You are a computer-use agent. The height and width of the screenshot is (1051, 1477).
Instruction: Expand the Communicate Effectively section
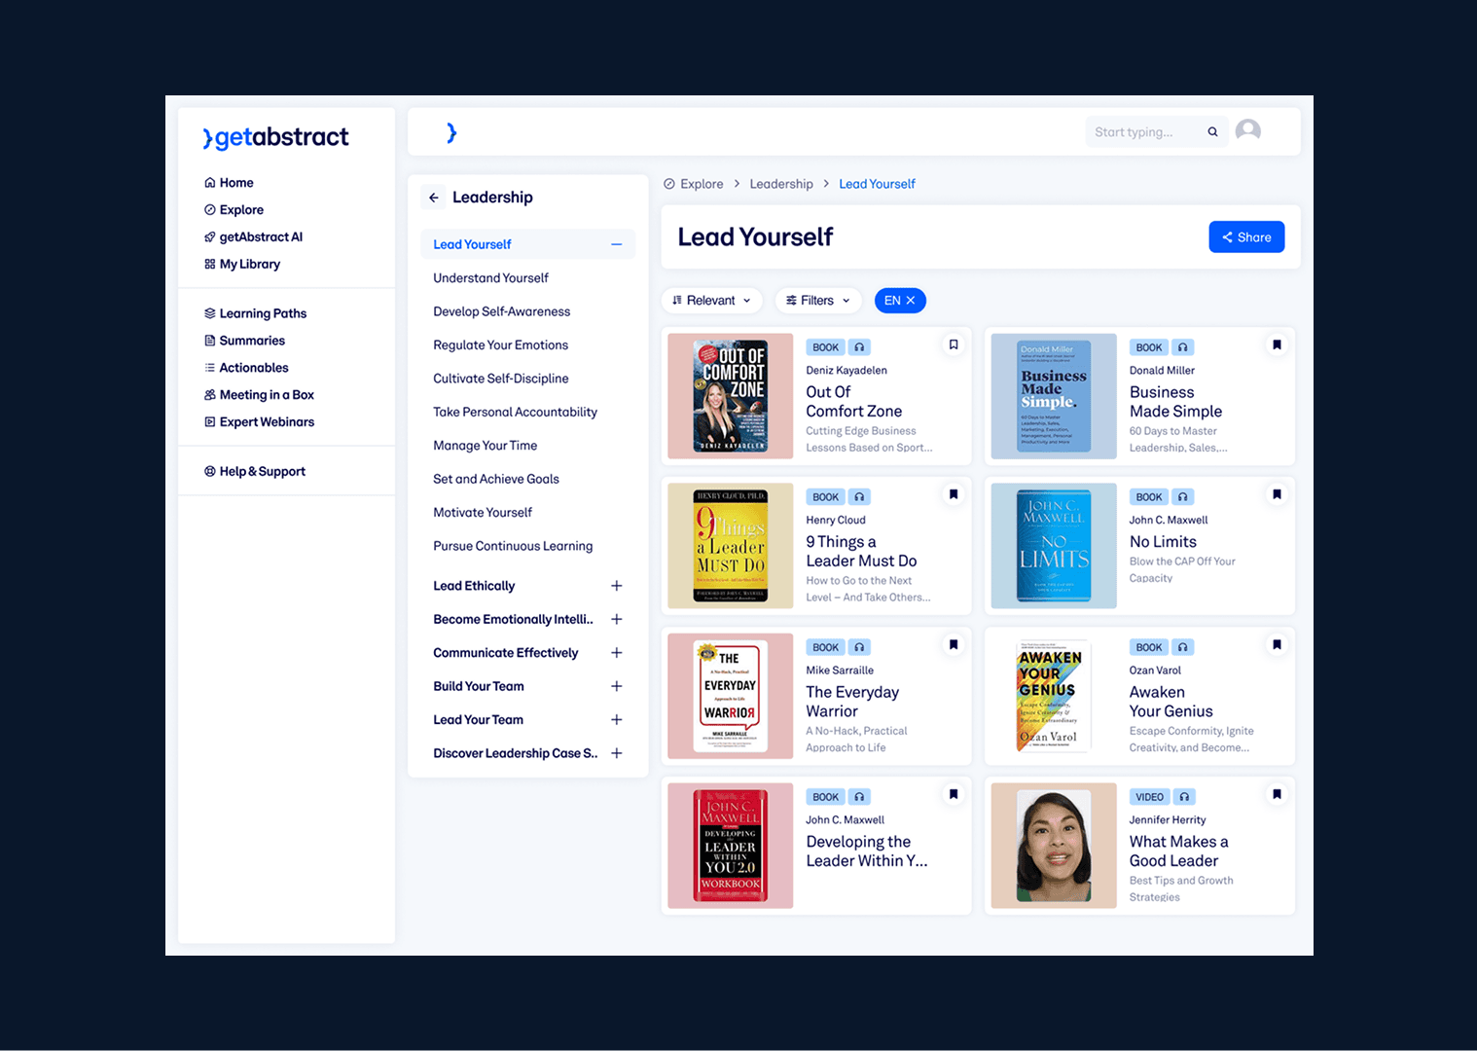(616, 653)
